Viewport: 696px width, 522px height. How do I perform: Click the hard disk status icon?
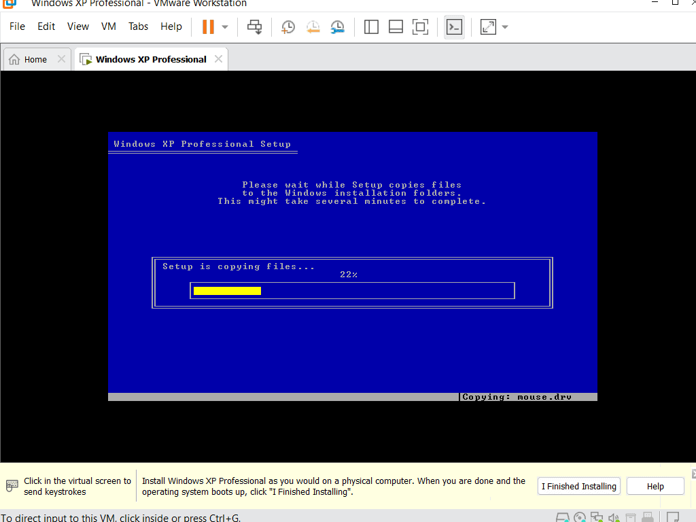click(562, 517)
